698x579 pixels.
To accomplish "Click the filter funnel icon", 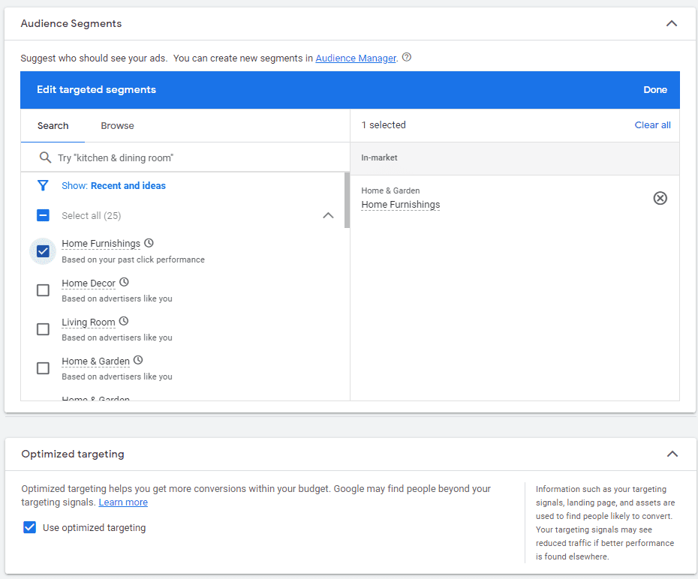I will 44,185.
